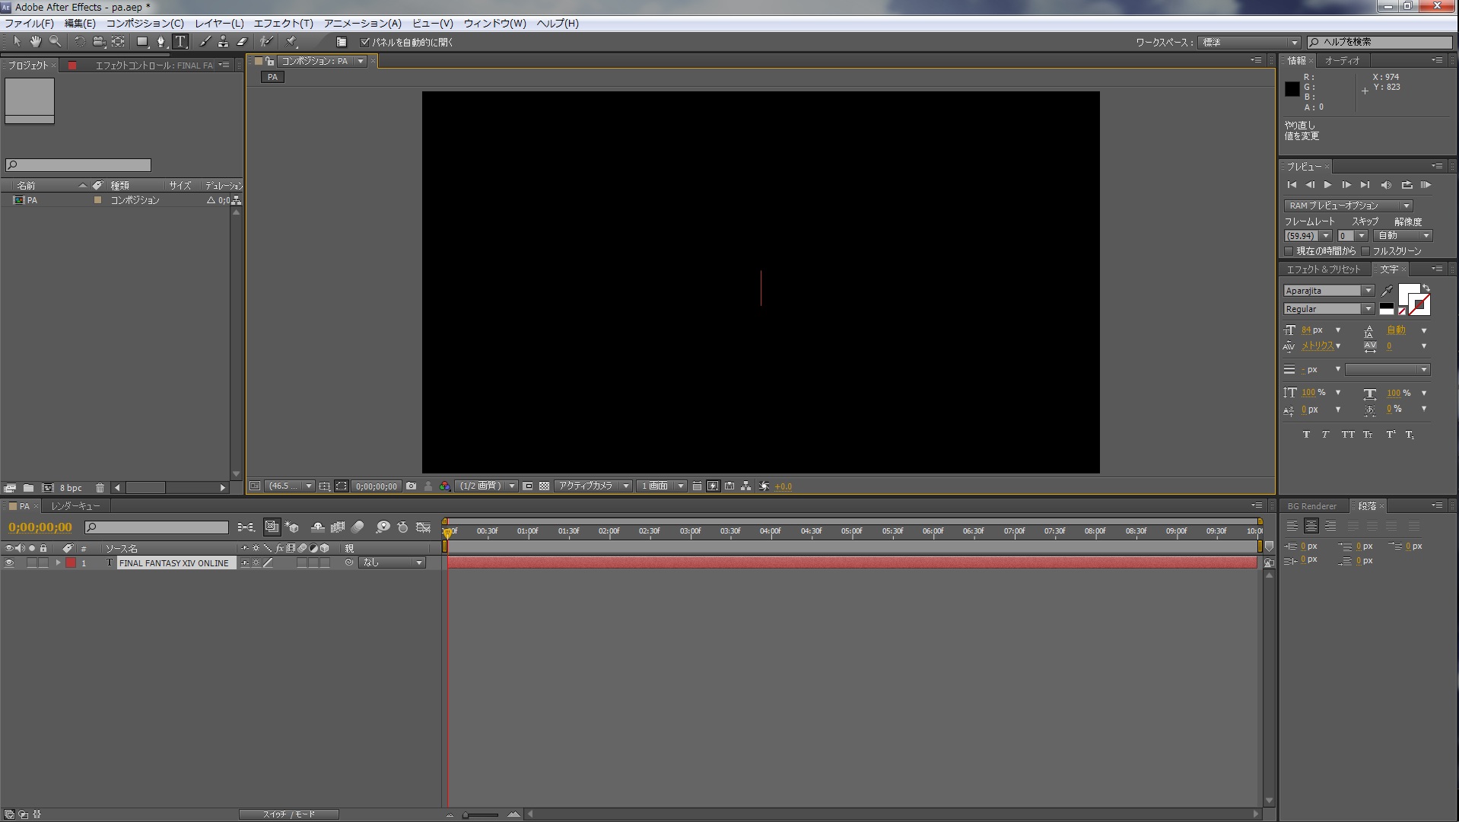The image size is (1459, 822).
Task: Open the viewer resolution (1/2 画質) dropdown
Action: point(487,486)
